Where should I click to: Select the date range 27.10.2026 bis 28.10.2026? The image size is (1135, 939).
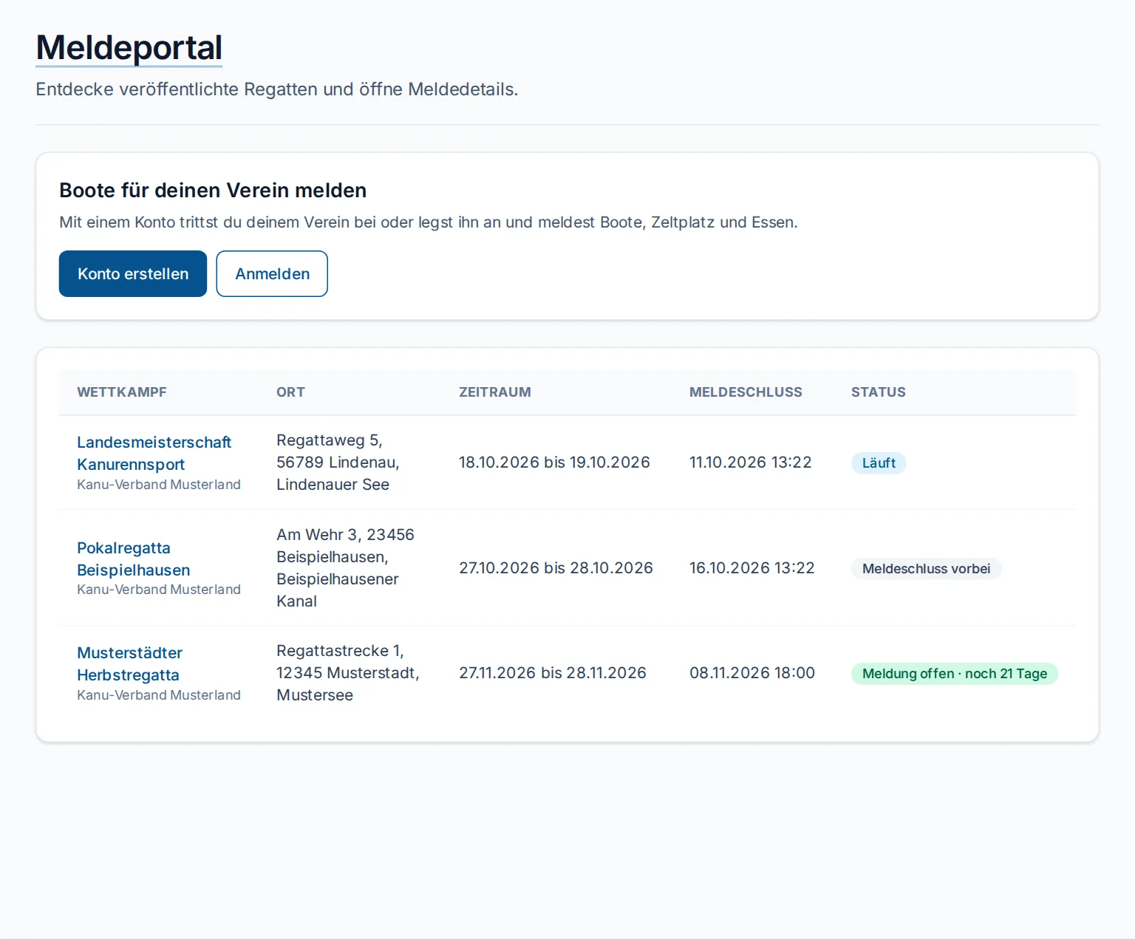click(556, 568)
